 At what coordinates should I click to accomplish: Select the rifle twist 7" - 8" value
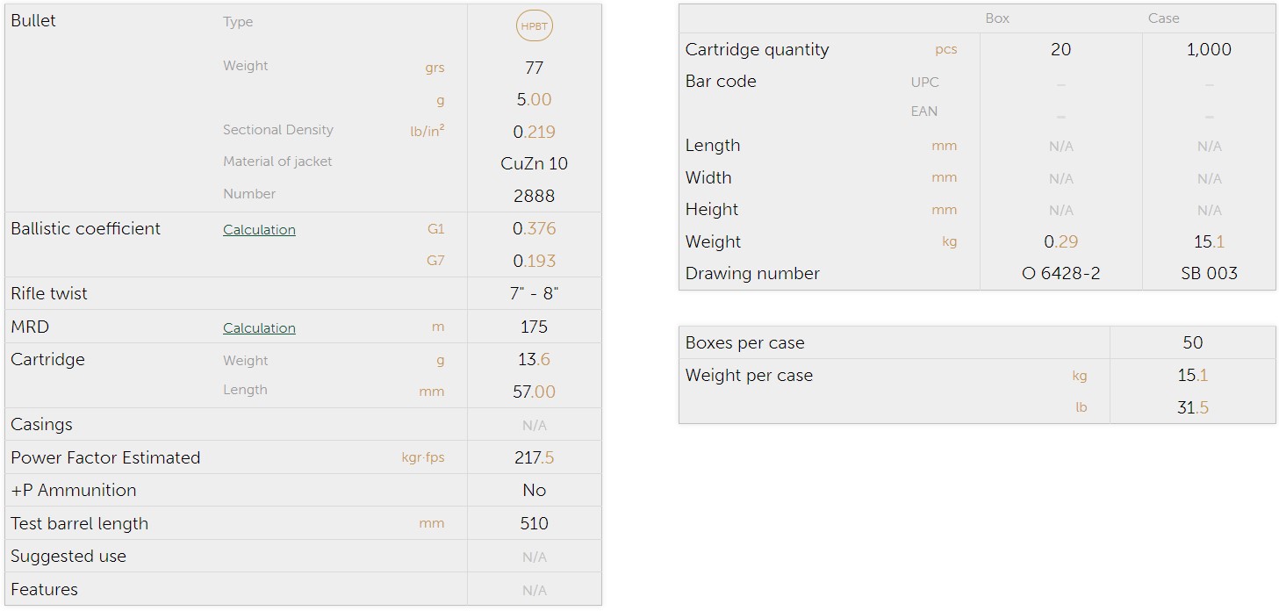point(534,293)
